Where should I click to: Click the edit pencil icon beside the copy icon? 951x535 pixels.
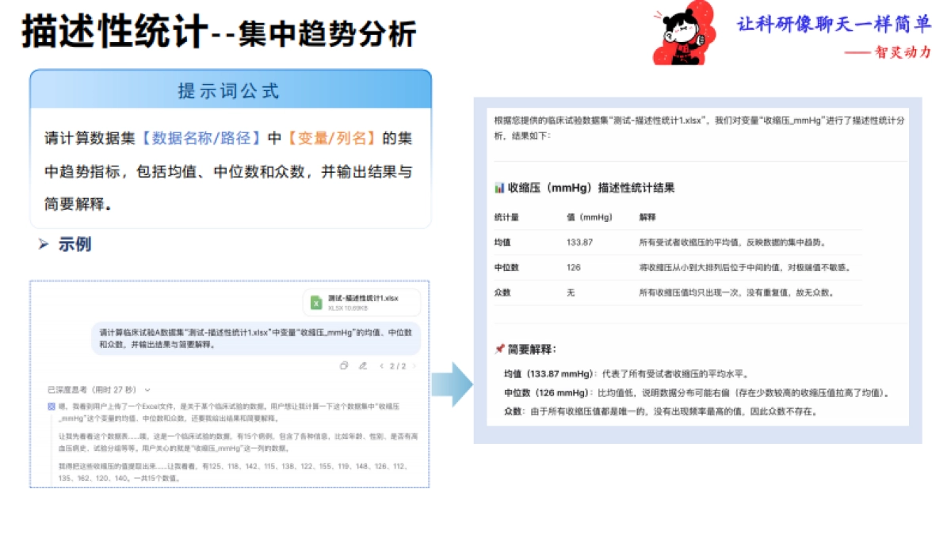click(x=363, y=366)
